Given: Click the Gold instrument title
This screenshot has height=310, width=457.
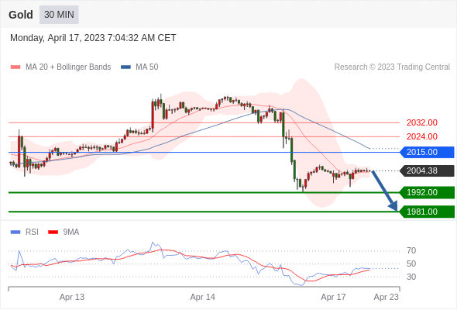Looking at the screenshot, I should tap(21, 15).
